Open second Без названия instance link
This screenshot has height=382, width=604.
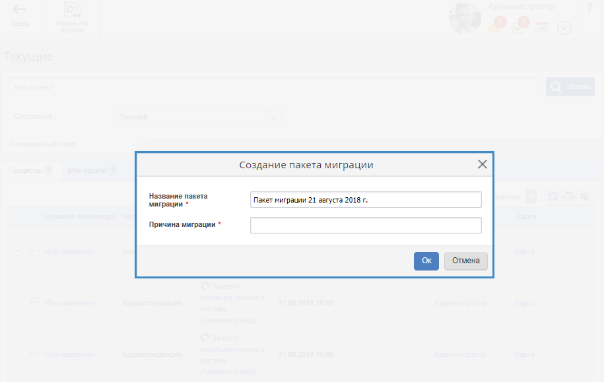click(x=69, y=303)
